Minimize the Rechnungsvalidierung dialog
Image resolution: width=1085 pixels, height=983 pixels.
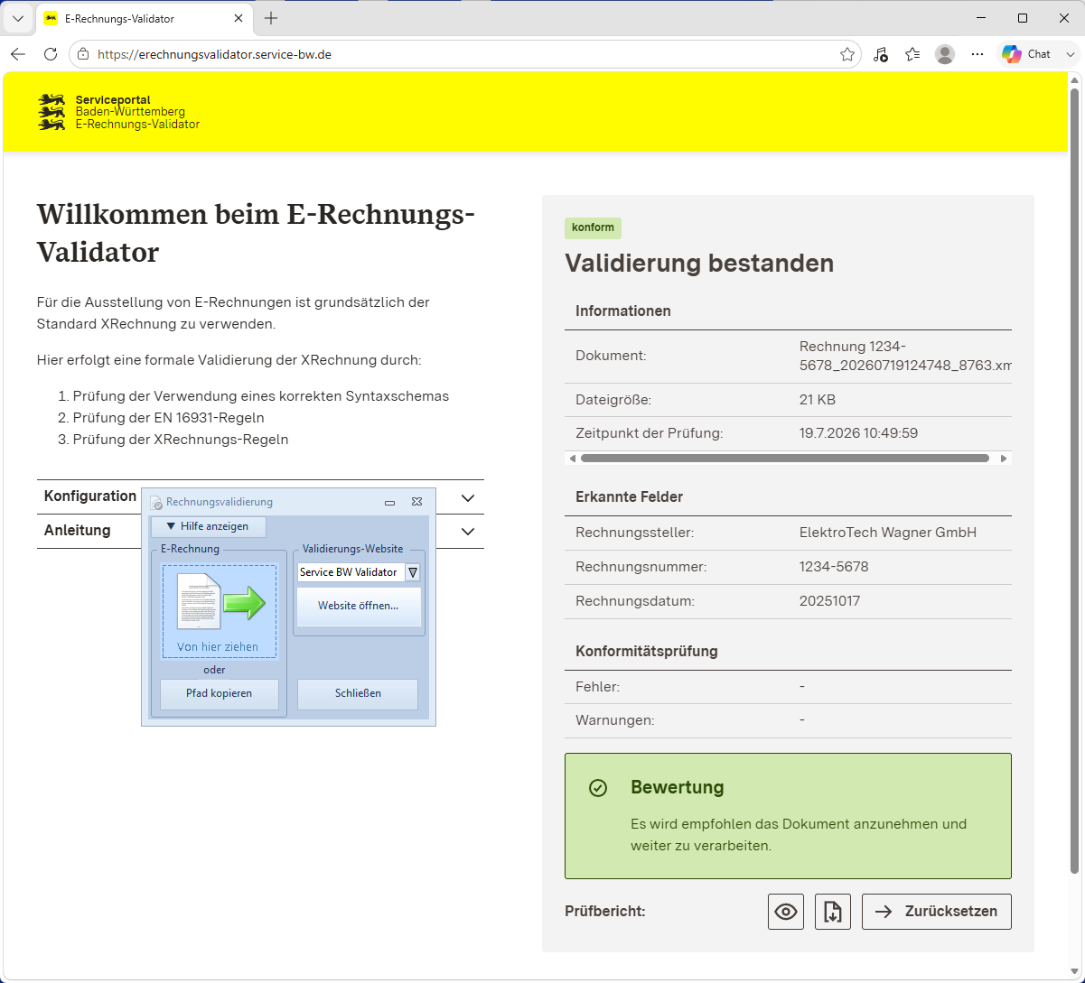click(389, 503)
